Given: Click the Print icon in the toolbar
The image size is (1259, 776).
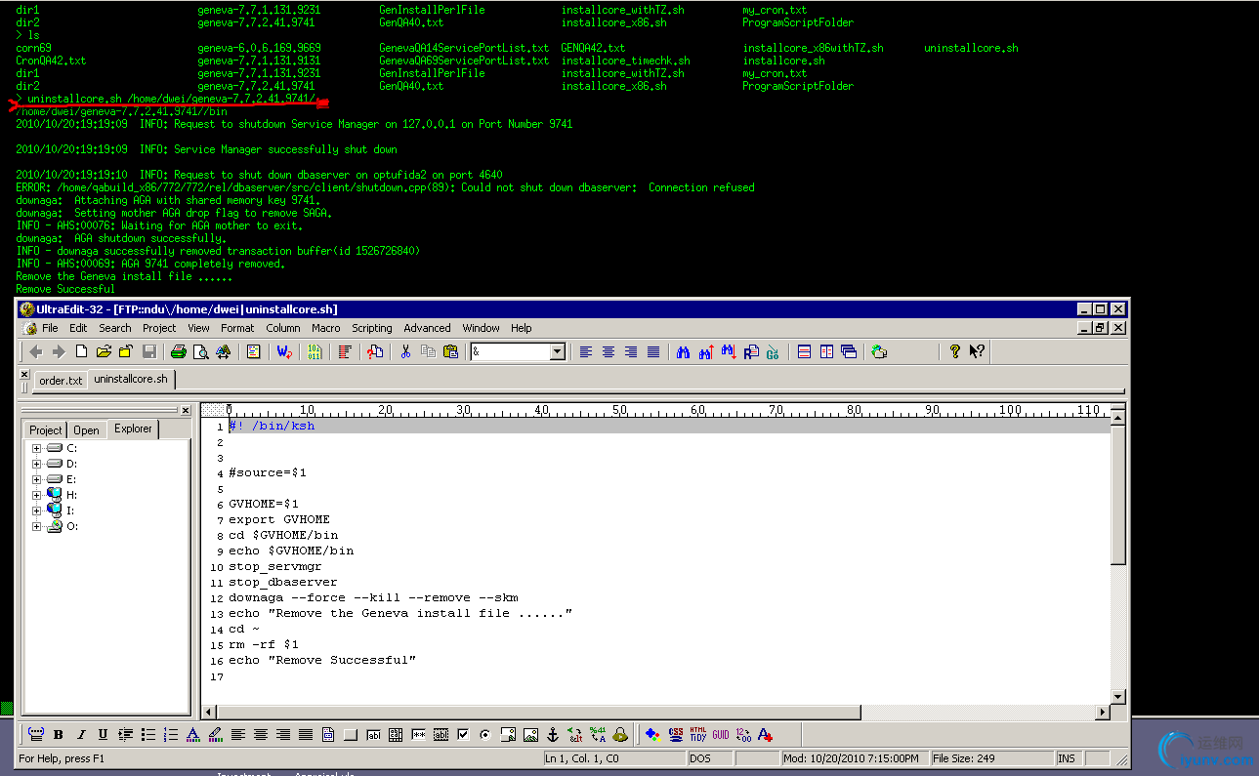Looking at the screenshot, I should (x=179, y=351).
